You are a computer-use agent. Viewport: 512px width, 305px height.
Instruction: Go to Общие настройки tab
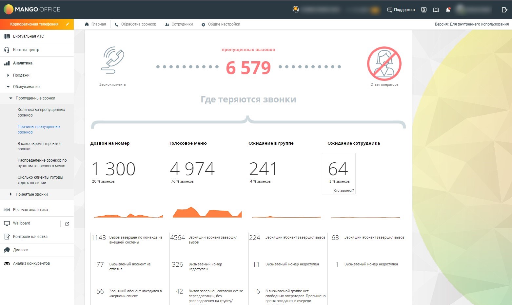pos(221,24)
